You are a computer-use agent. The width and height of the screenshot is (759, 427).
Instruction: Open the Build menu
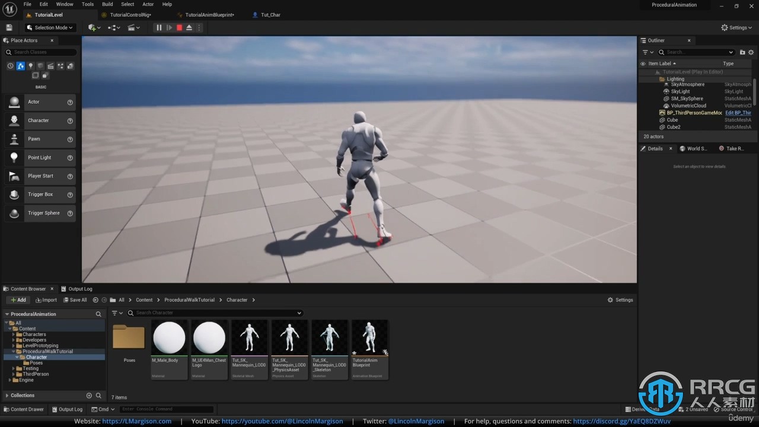(x=107, y=4)
